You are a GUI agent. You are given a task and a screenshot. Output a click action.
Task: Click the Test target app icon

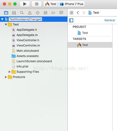(x=79, y=45)
